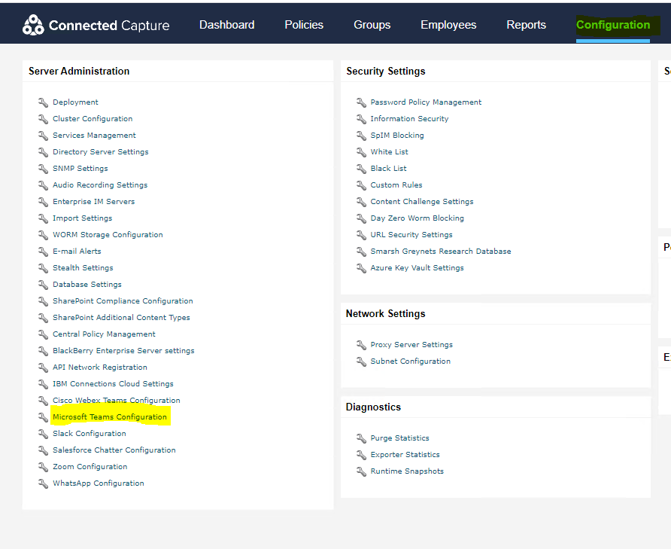Open Subnet Configuration link
Viewport: 671px width, 549px height.
click(411, 361)
